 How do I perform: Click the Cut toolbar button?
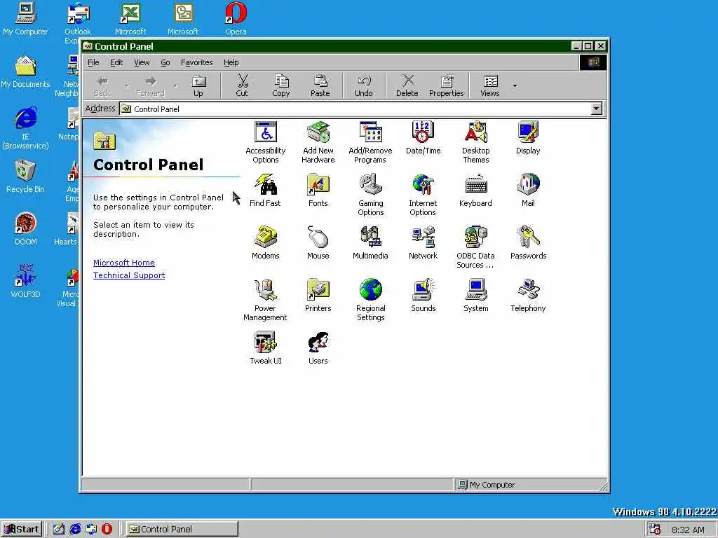tap(242, 86)
